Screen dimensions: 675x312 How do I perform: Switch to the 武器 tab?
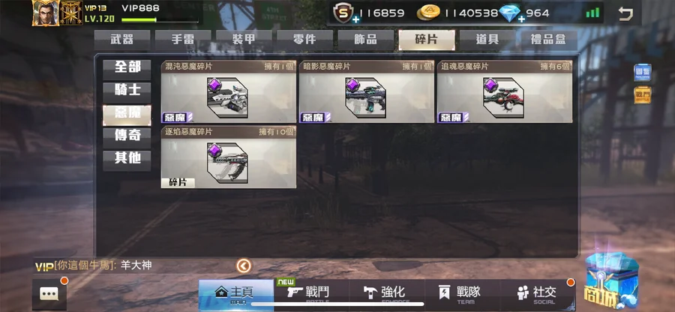pyautogui.click(x=122, y=40)
